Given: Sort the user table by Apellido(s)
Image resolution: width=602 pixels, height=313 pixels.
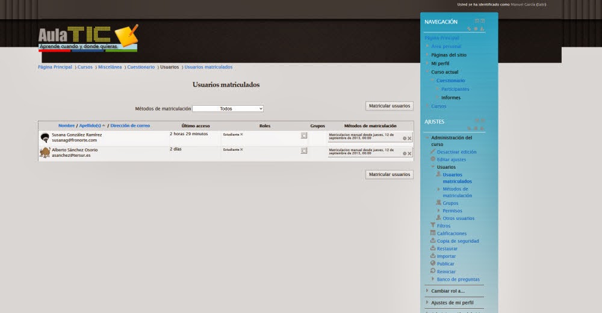Looking at the screenshot, I should tap(90, 126).
